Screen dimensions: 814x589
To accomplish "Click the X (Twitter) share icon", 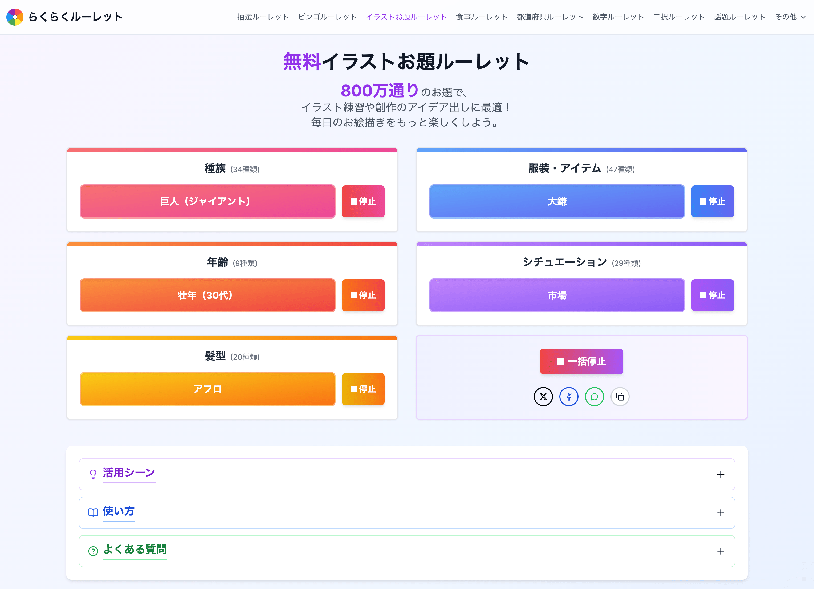I will coord(543,397).
